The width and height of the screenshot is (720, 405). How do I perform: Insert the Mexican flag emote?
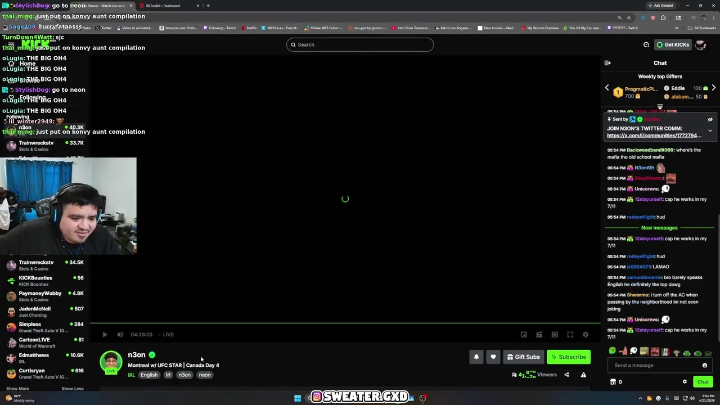(x=665, y=352)
